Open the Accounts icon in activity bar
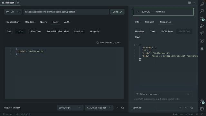 click(202, 101)
